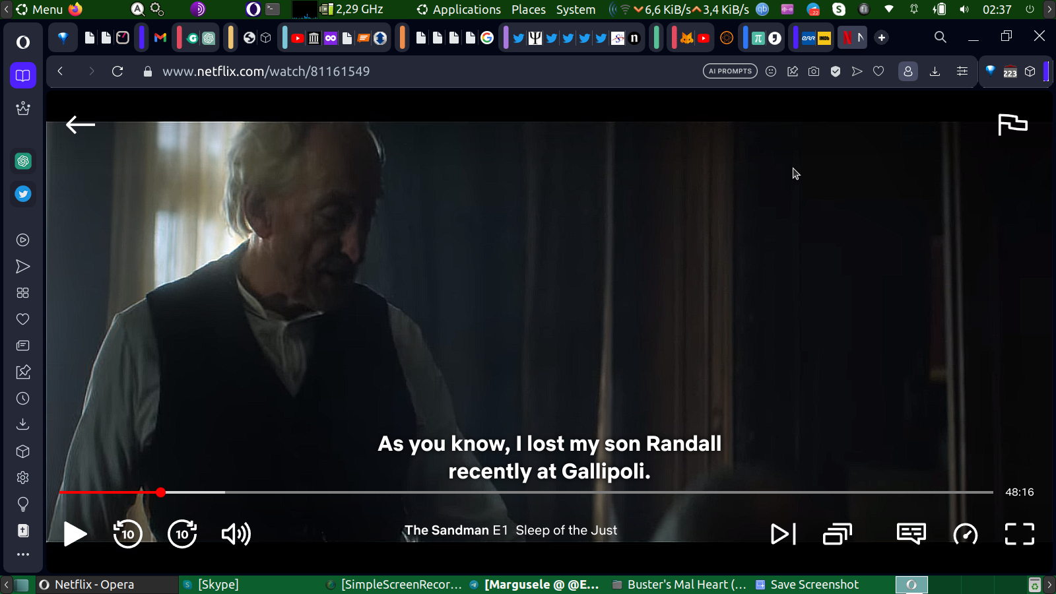
Task: Switch to Buster's Mal Heart taskbar window
Action: click(x=680, y=585)
